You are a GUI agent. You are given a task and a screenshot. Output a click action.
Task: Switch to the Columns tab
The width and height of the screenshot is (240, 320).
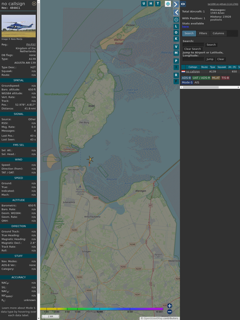tap(218, 34)
